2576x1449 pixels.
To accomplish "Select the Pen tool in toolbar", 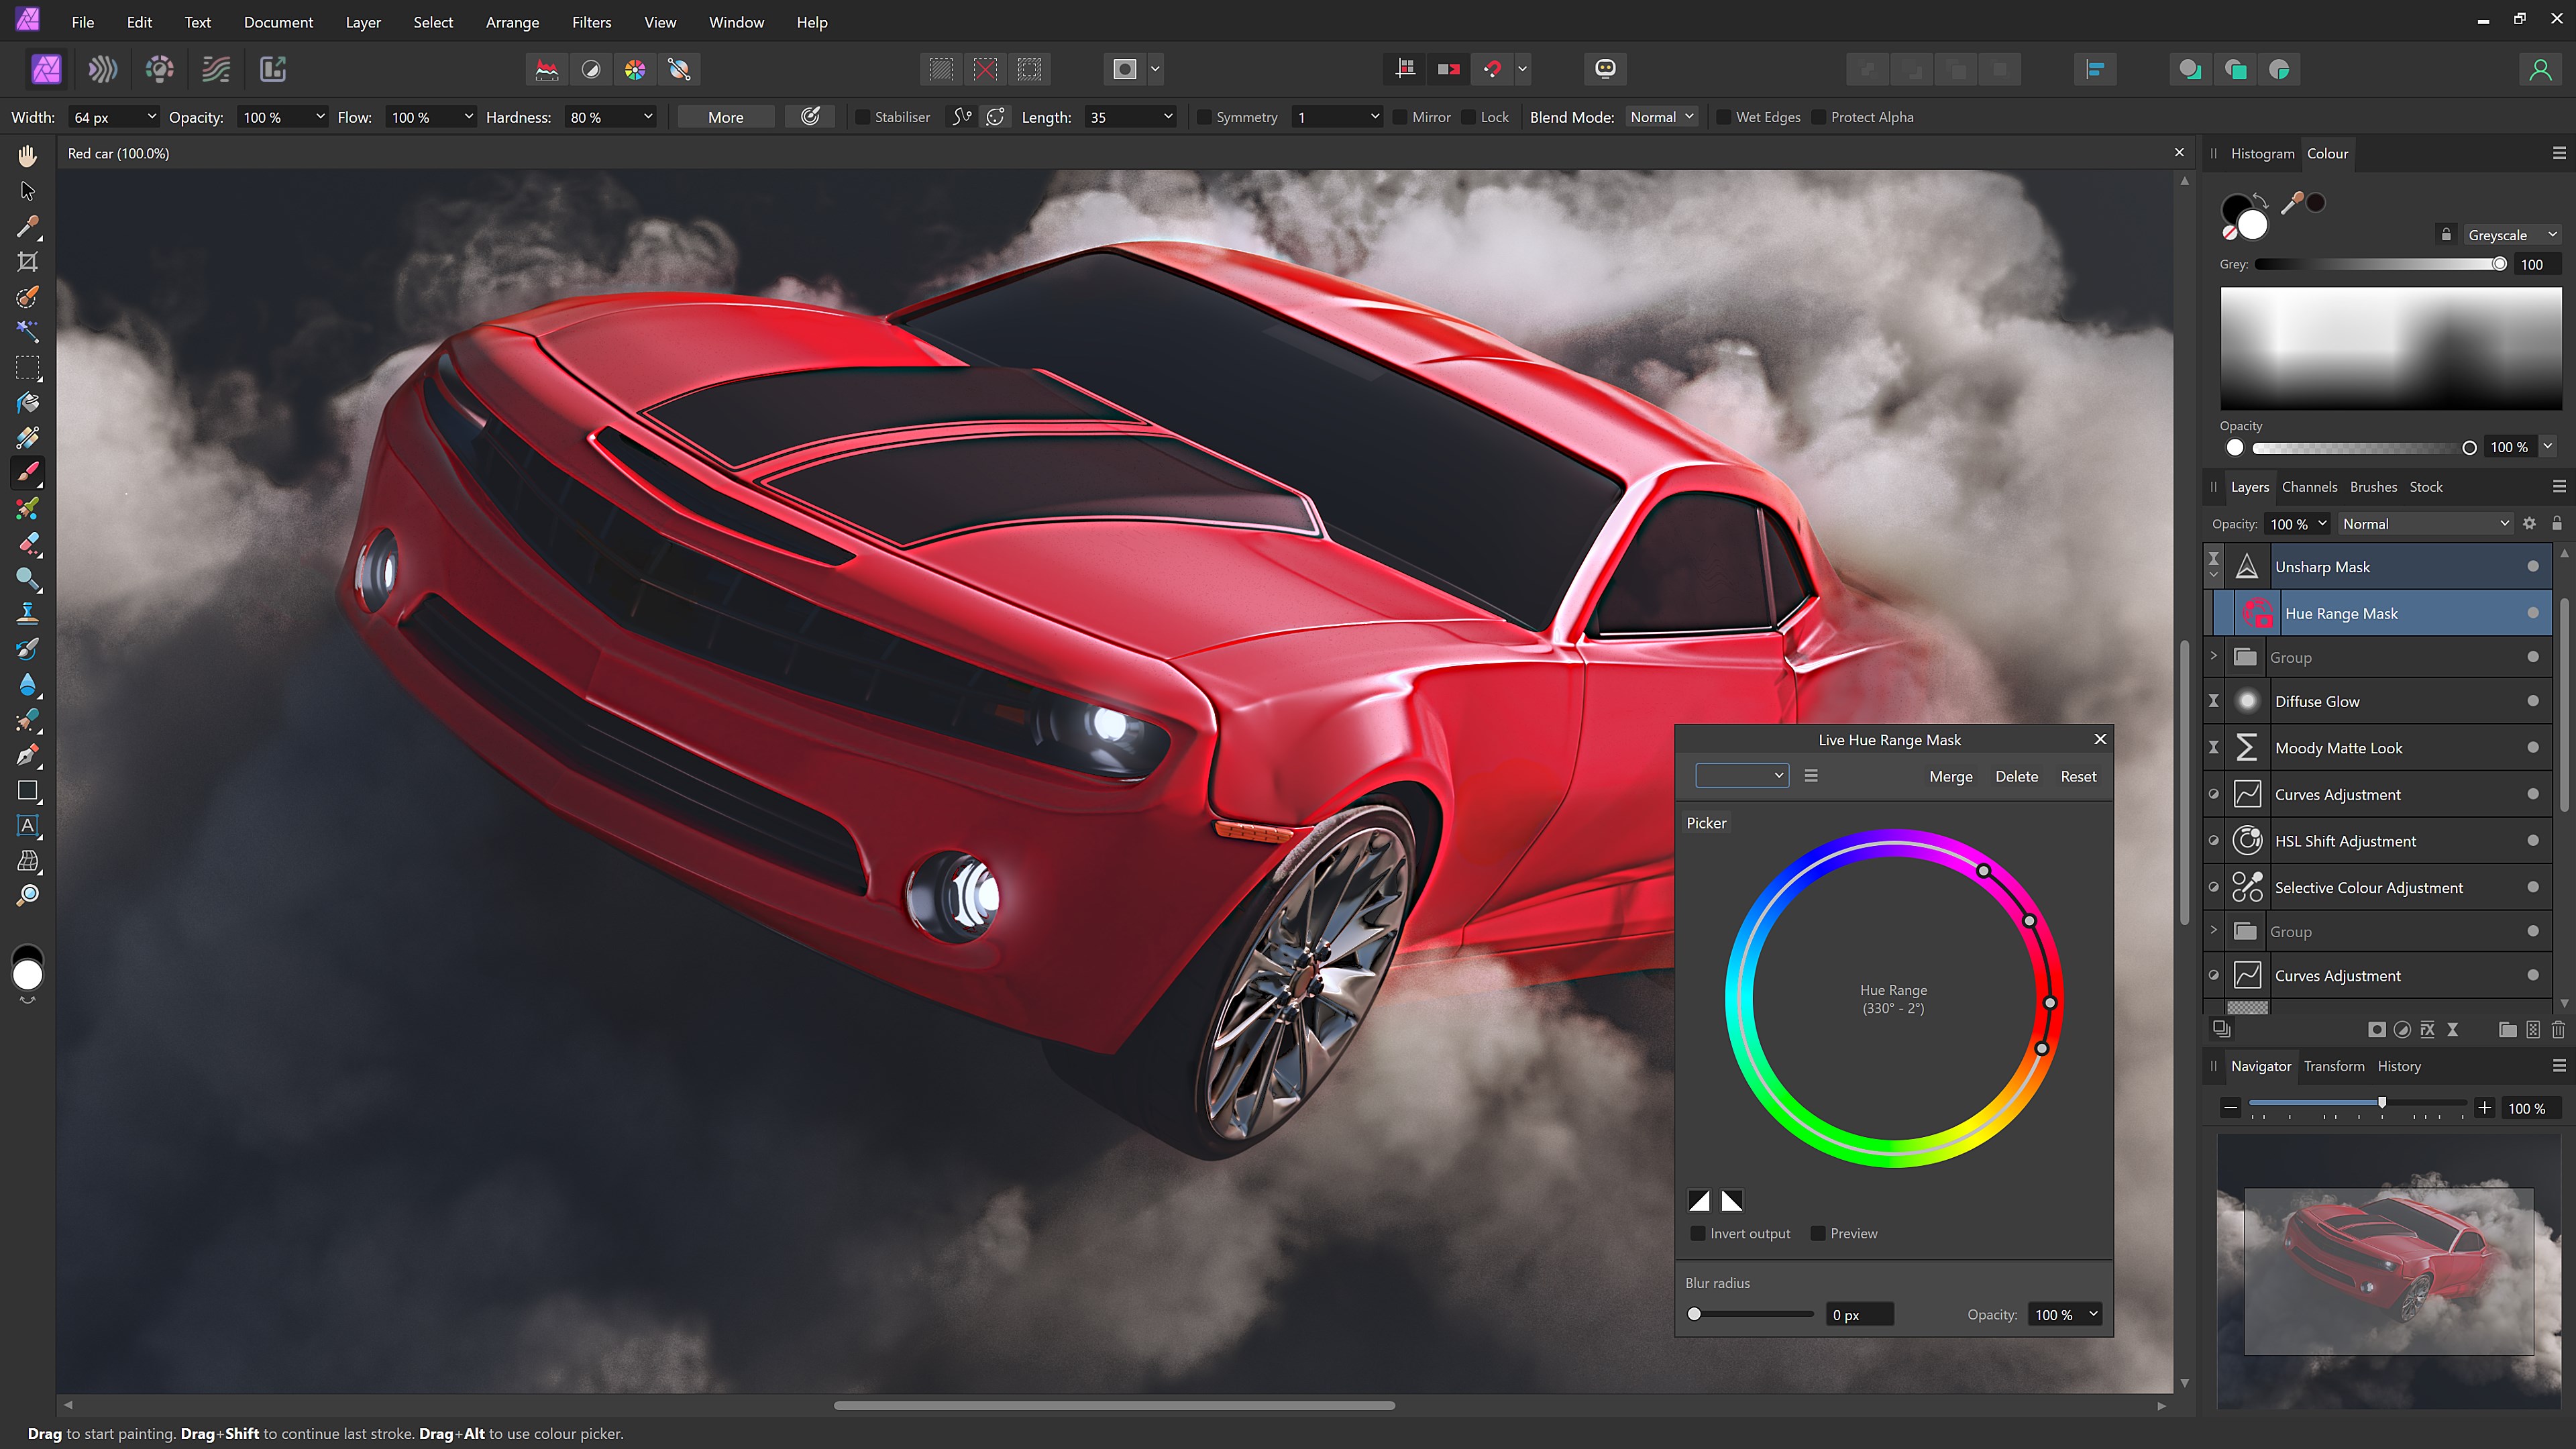I will coord(27,755).
